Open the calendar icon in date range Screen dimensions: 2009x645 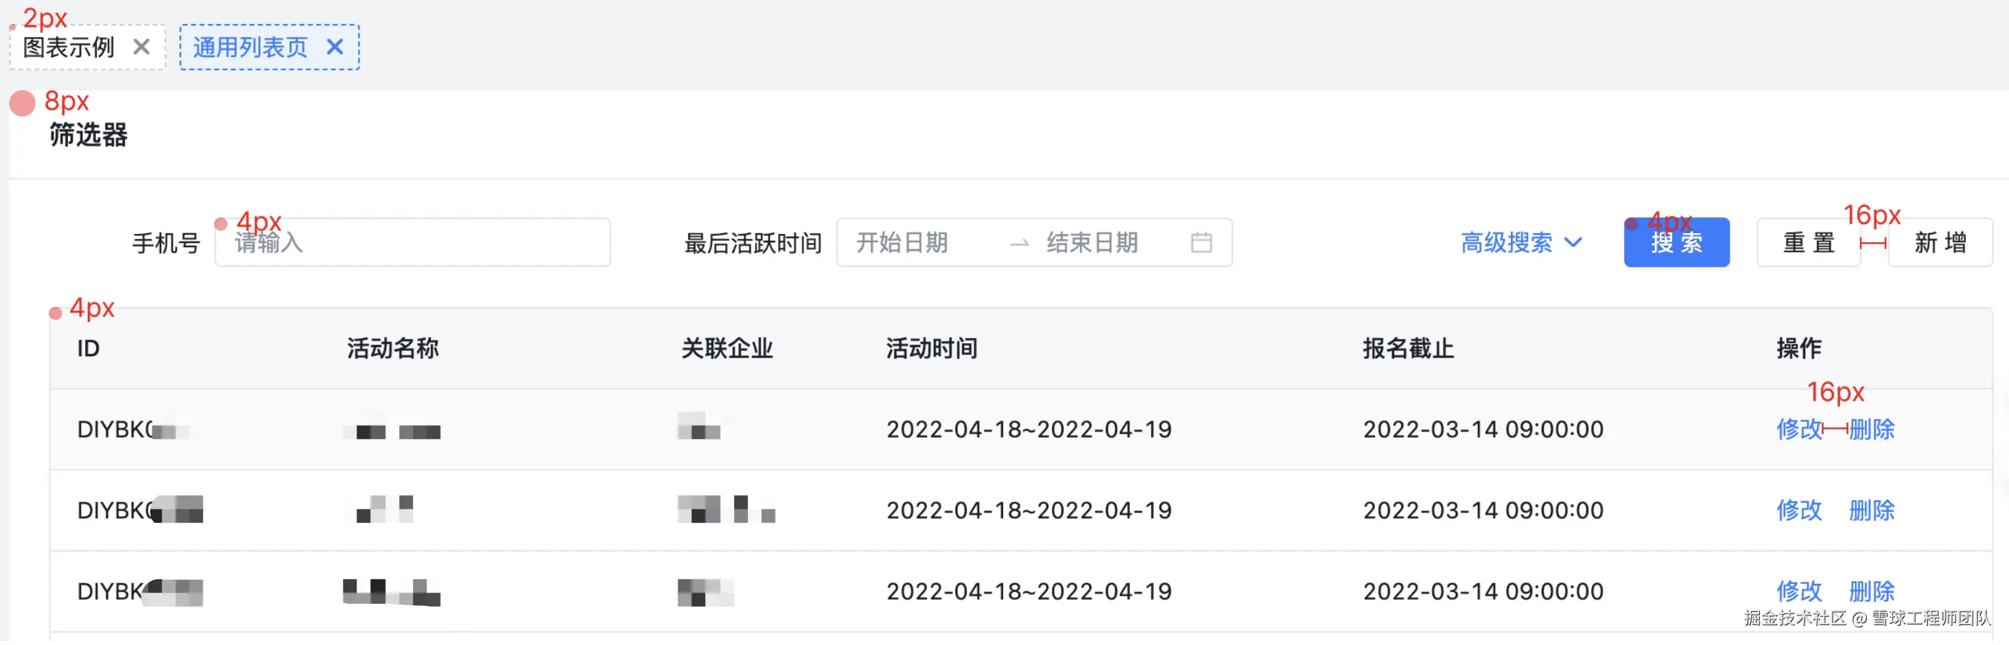coord(1201,242)
